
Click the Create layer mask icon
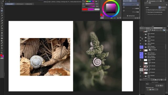162,80
